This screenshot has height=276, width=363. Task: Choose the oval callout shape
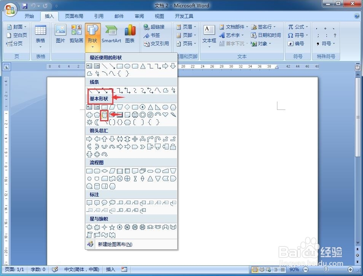coord(104,203)
